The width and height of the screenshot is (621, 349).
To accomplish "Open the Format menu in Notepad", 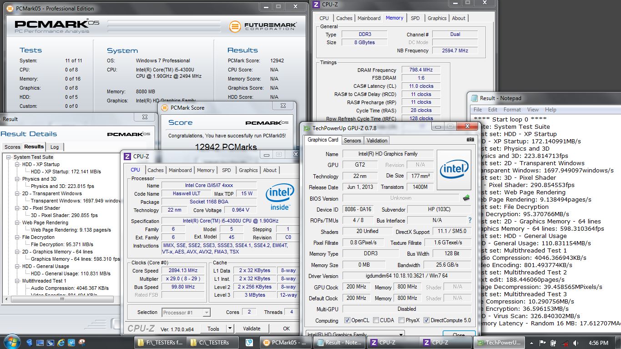I will coord(512,110).
